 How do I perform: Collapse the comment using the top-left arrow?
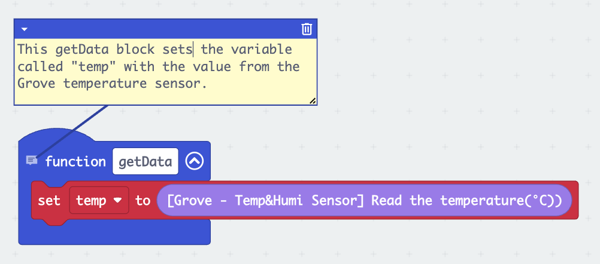(24, 29)
